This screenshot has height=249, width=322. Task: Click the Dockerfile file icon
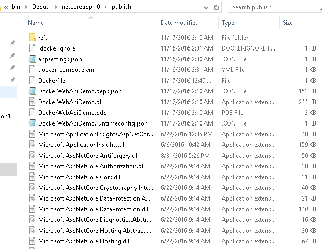32,80
